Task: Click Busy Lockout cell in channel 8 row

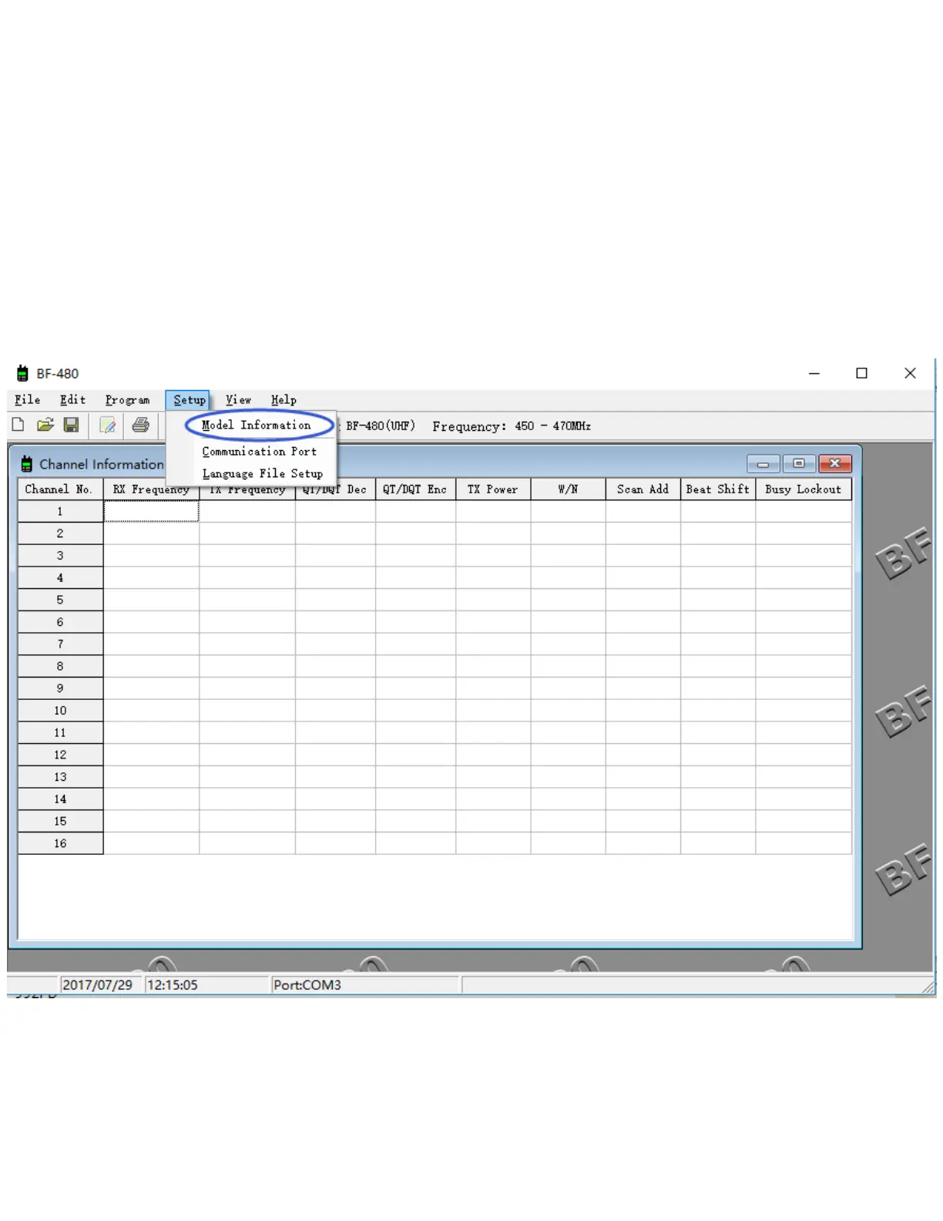Action: pyautogui.click(x=804, y=666)
